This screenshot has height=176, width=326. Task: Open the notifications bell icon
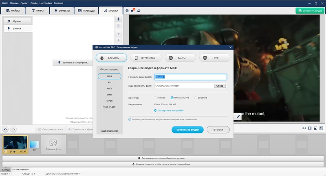click(x=132, y=11)
